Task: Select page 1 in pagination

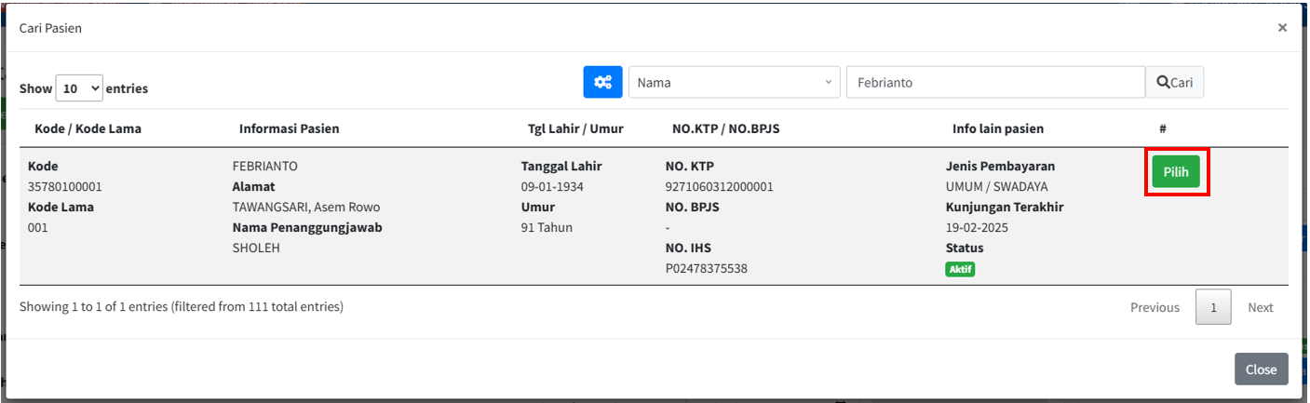Action: 1213,307
